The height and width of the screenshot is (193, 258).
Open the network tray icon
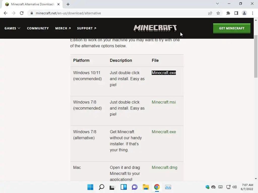[x=228, y=187]
